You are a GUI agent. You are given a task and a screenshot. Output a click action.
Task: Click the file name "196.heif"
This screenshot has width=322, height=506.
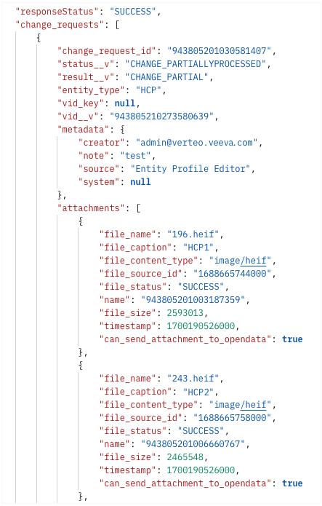point(193,234)
